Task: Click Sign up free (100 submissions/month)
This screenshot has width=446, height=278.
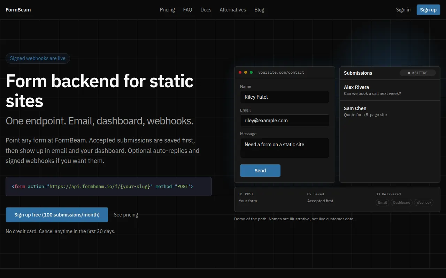Action: (57, 215)
